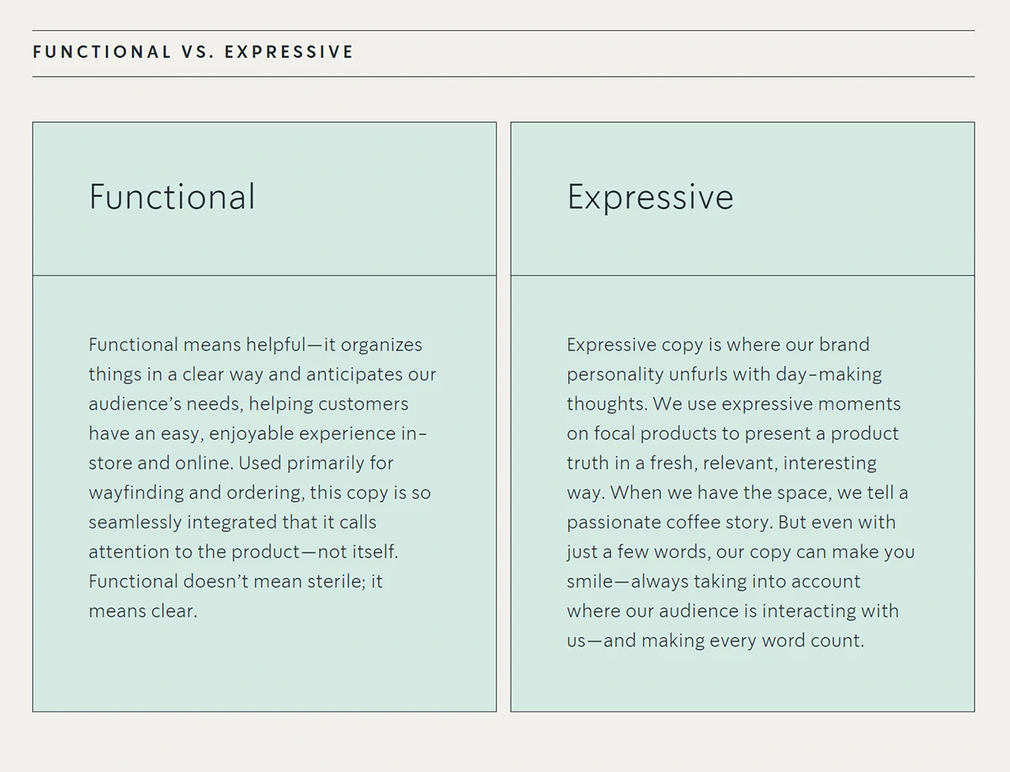
Task: Click the Functional card header area
Action: click(x=264, y=199)
